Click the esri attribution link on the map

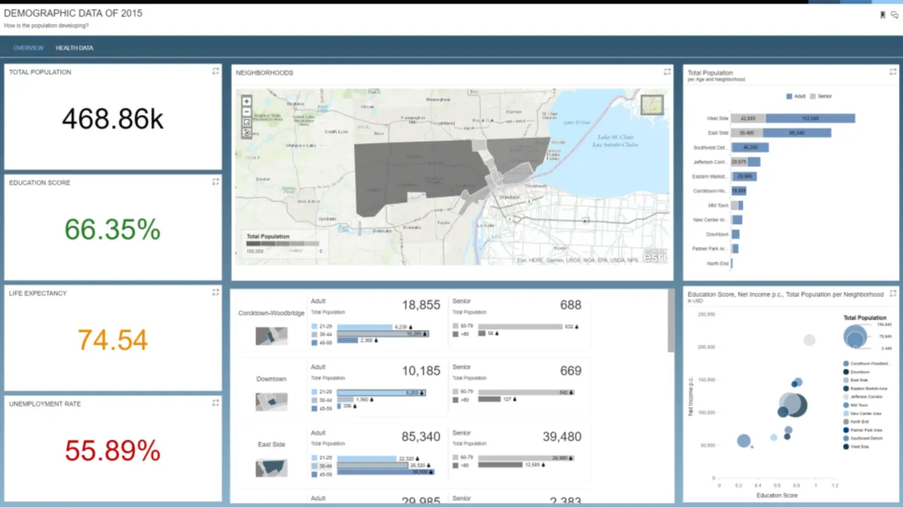point(654,257)
